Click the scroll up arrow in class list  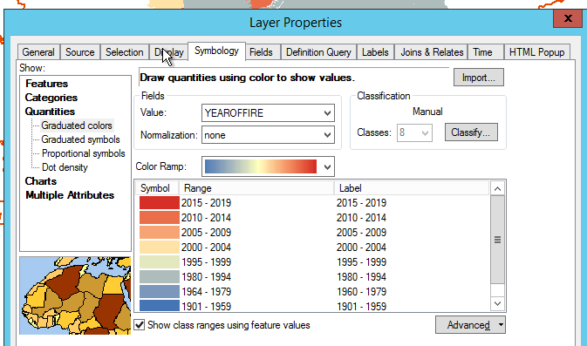click(497, 188)
